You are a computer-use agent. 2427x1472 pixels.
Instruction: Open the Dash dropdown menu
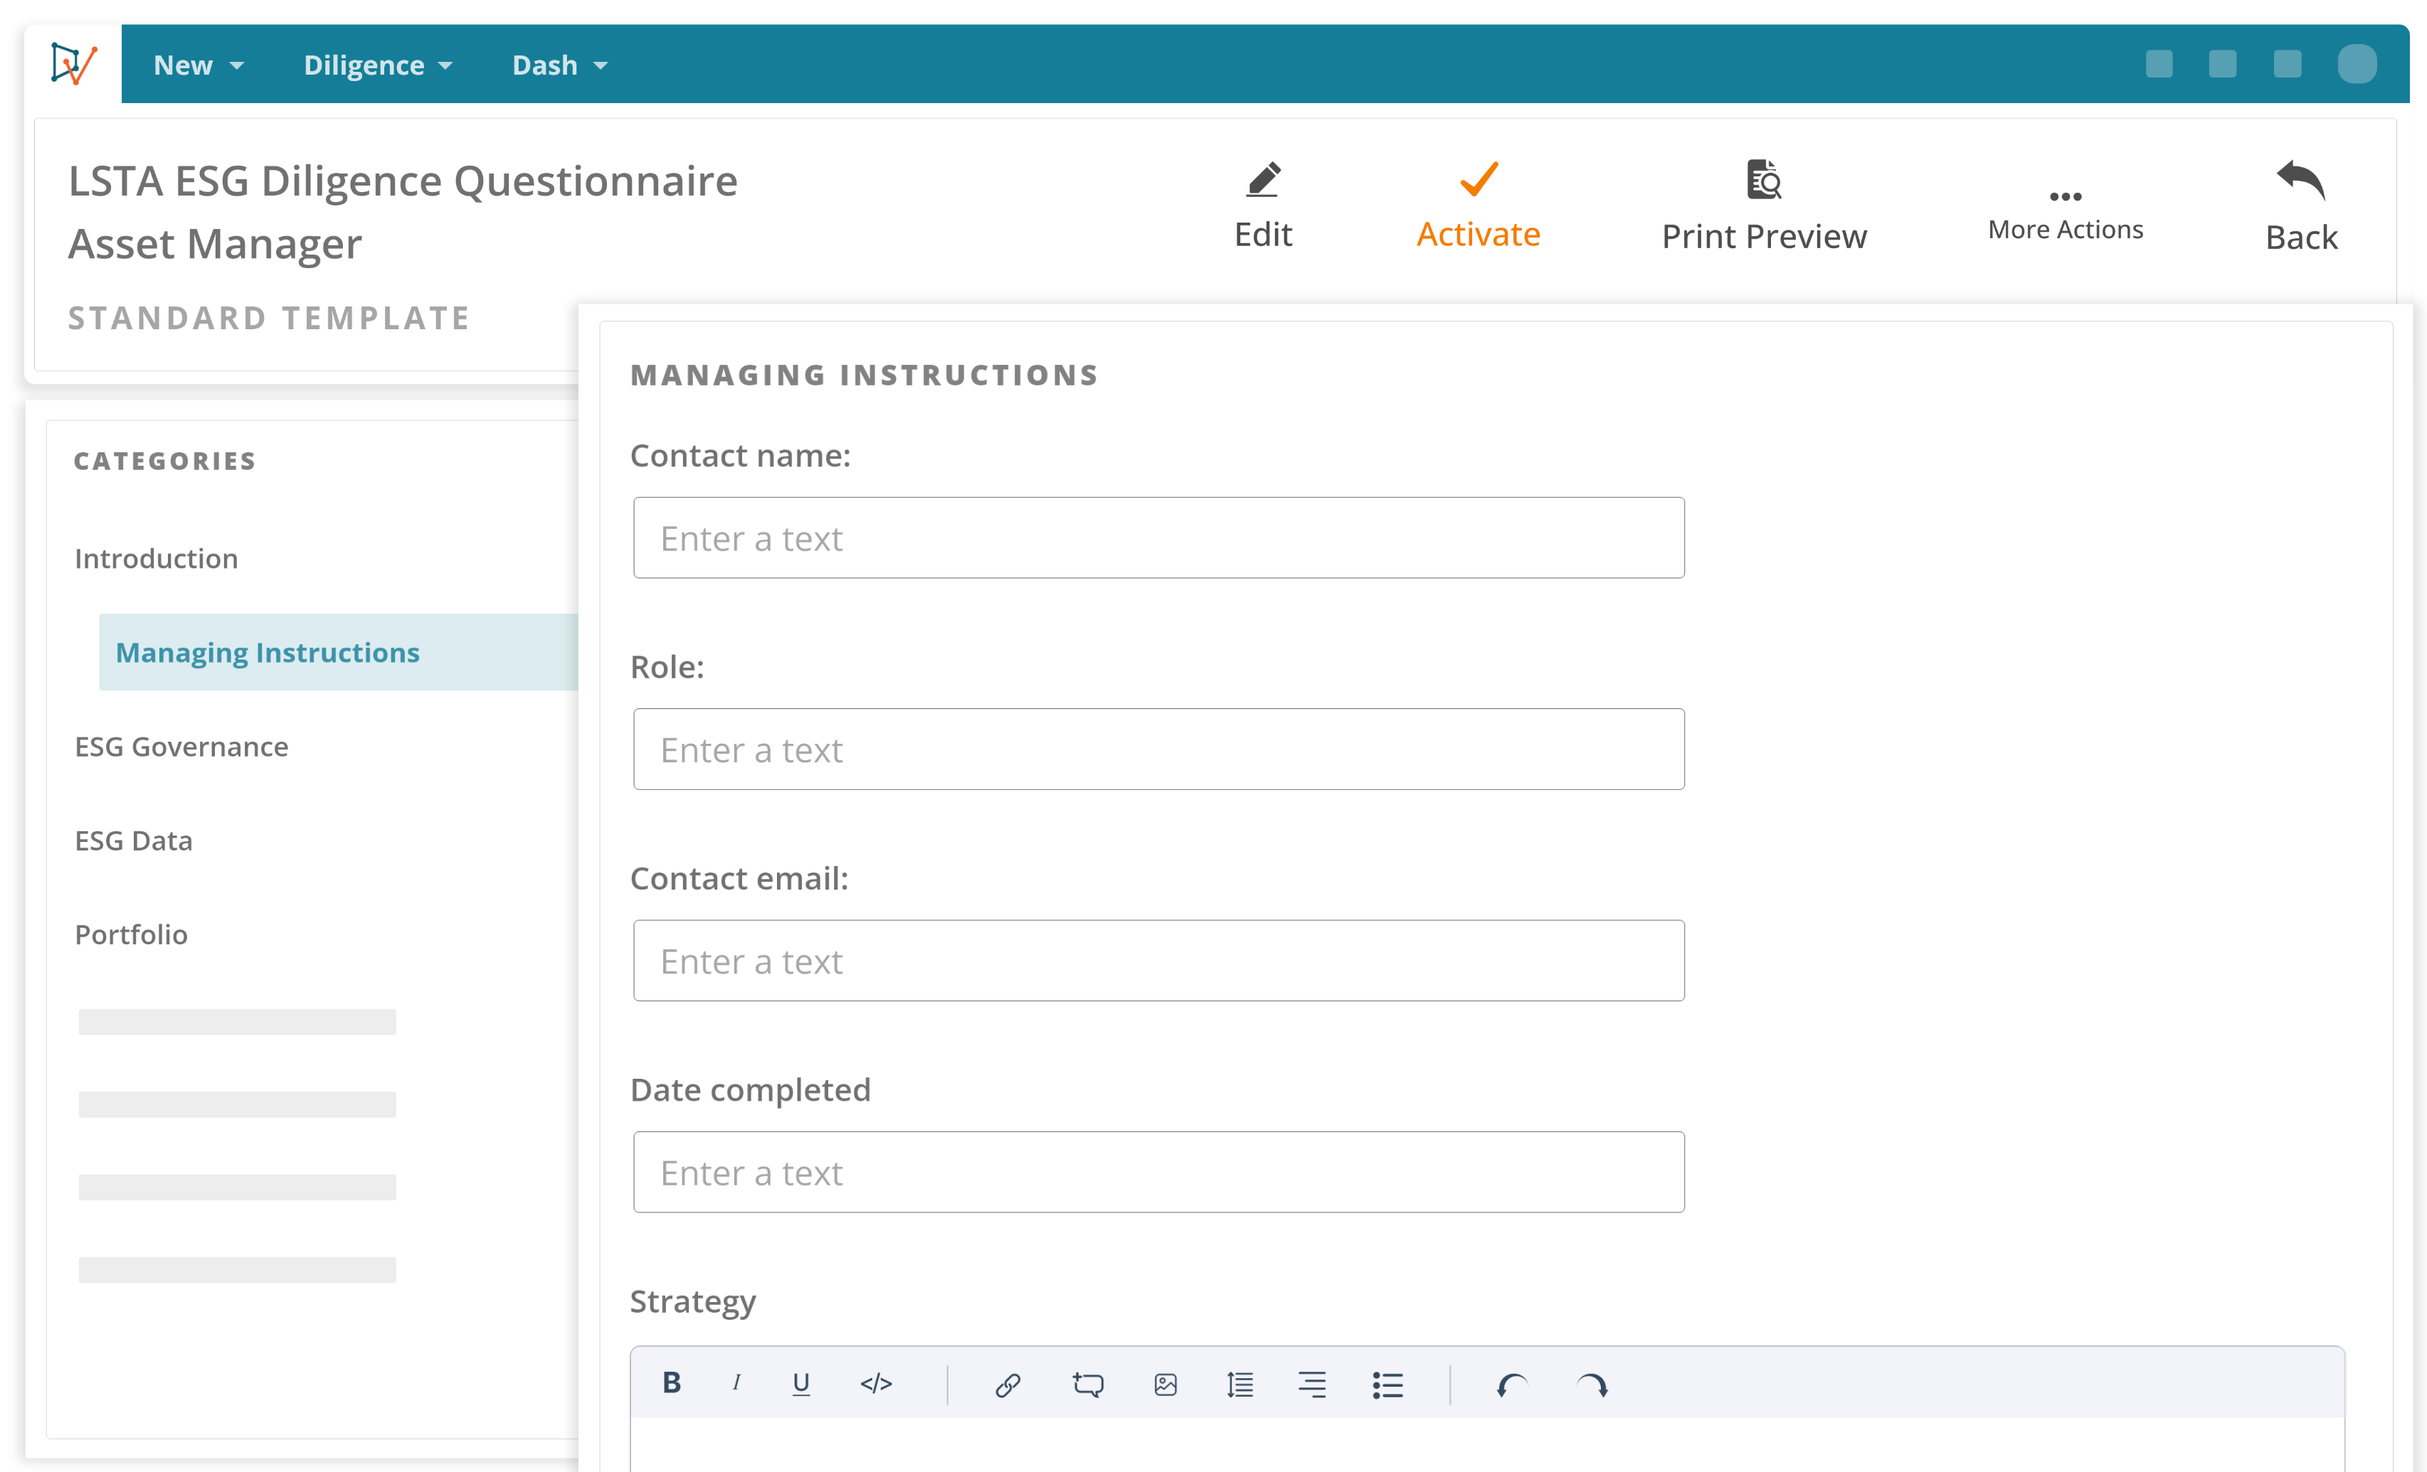[x=559, y=65]
